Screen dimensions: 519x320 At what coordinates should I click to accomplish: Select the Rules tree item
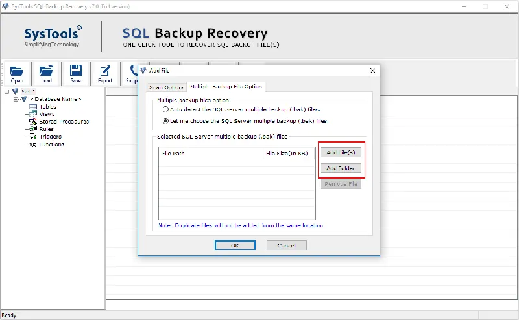46,129
